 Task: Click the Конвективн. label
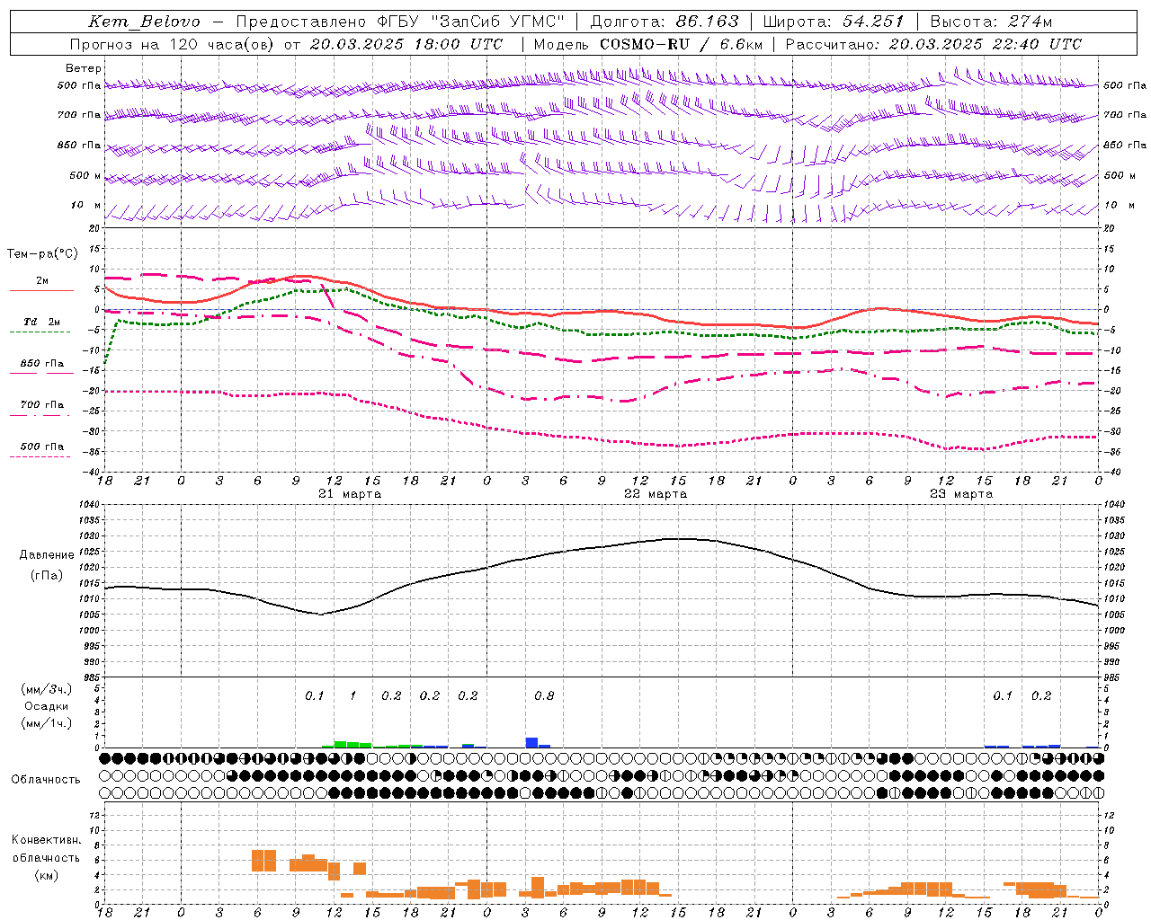click(46, 840)
